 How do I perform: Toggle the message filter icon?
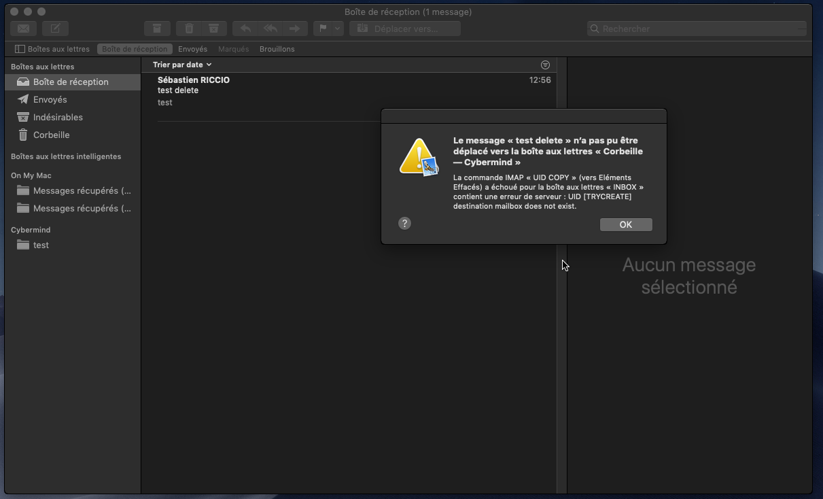point(545,65)
